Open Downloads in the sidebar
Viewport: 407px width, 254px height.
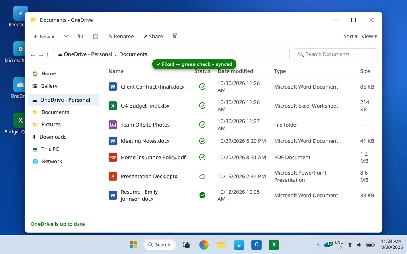point(64,137)
